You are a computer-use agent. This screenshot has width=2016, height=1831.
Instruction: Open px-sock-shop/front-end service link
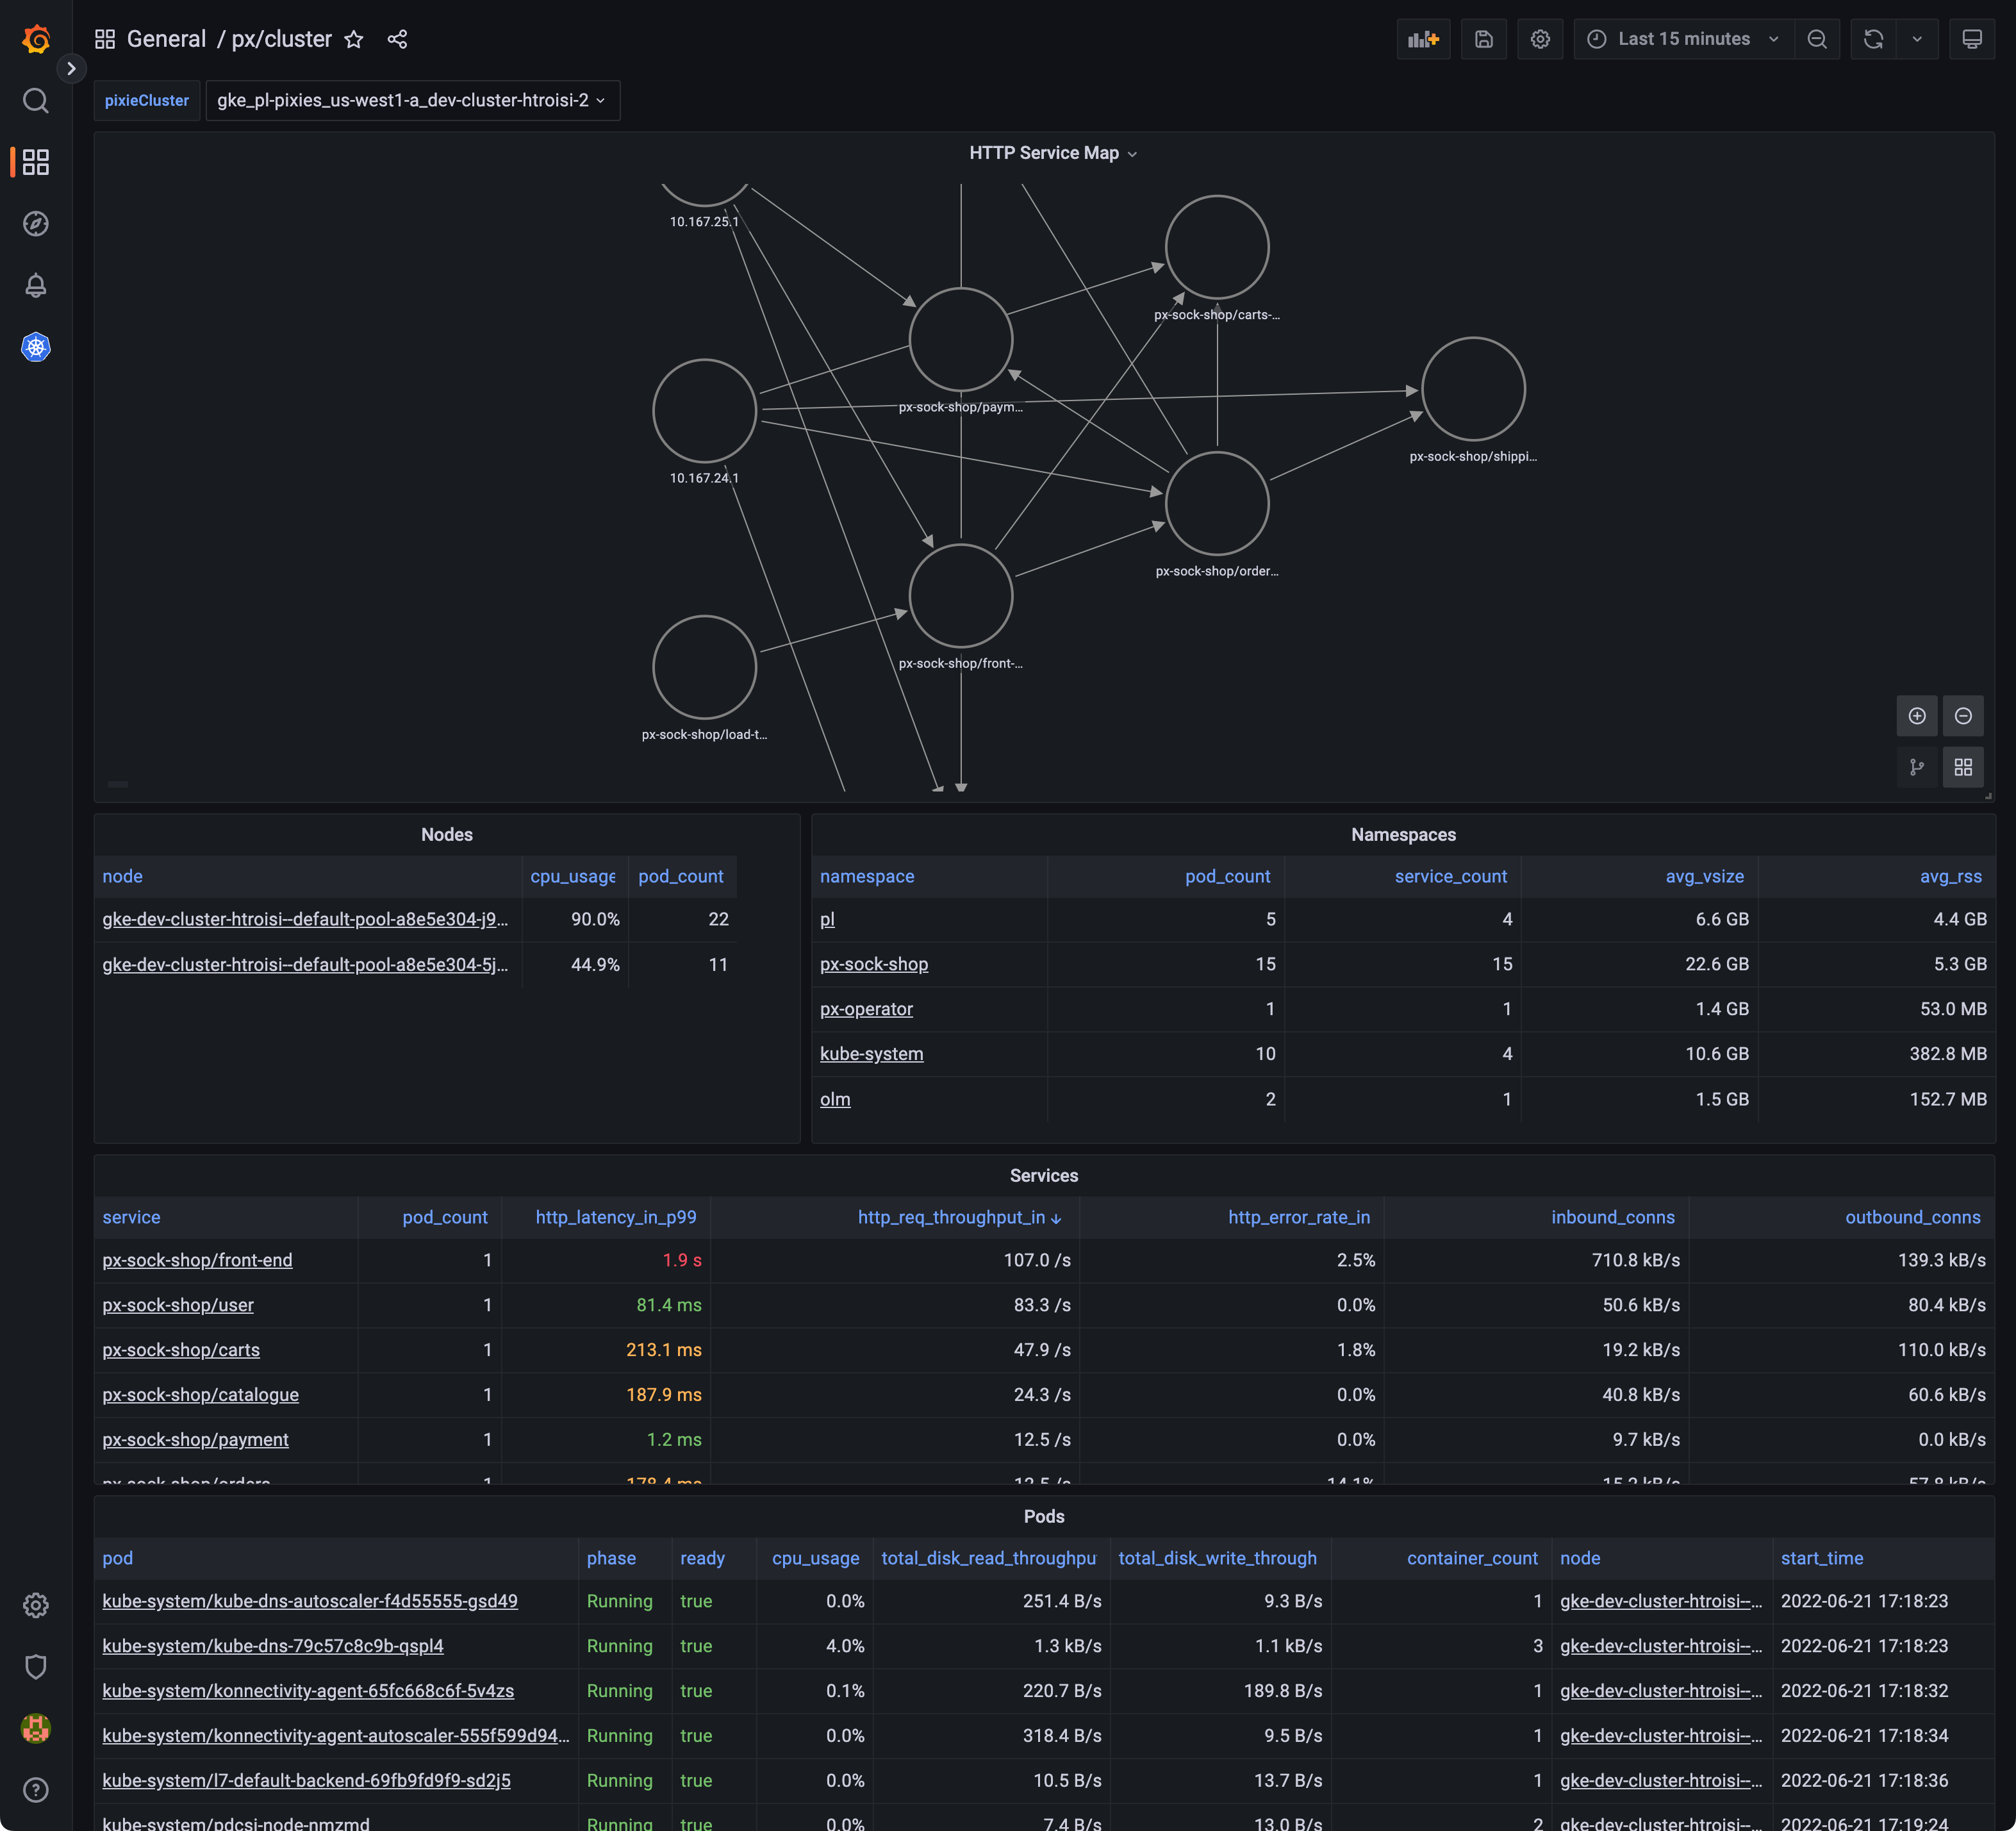(197, 1260)
